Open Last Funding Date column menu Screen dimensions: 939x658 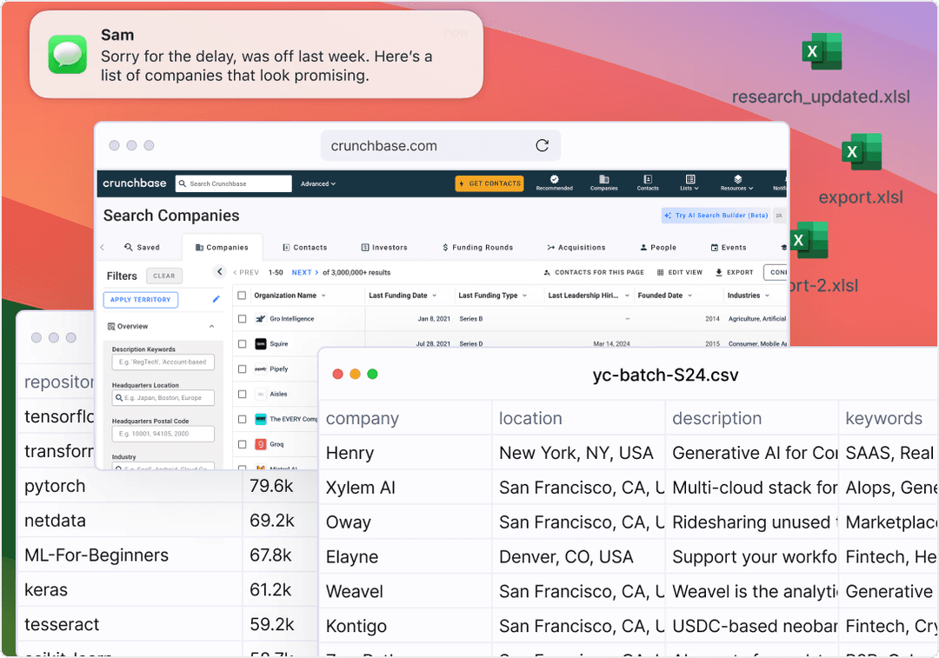pos(435,296)
